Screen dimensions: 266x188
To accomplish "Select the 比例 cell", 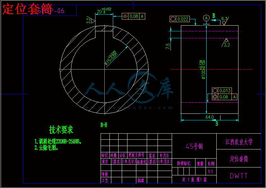I will pos(211,163).
